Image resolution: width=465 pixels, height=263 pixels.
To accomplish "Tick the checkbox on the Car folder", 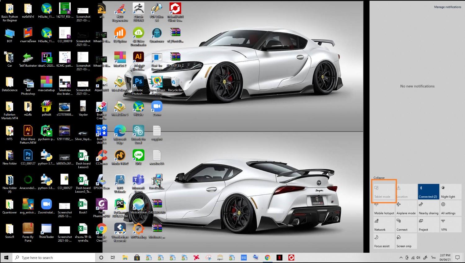I will pyautogui.click(x=5, y=53).
